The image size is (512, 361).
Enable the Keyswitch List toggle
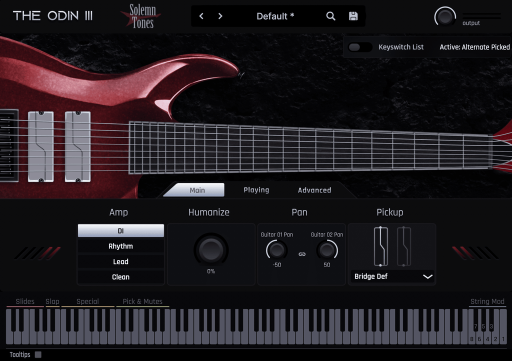point(360,46)
